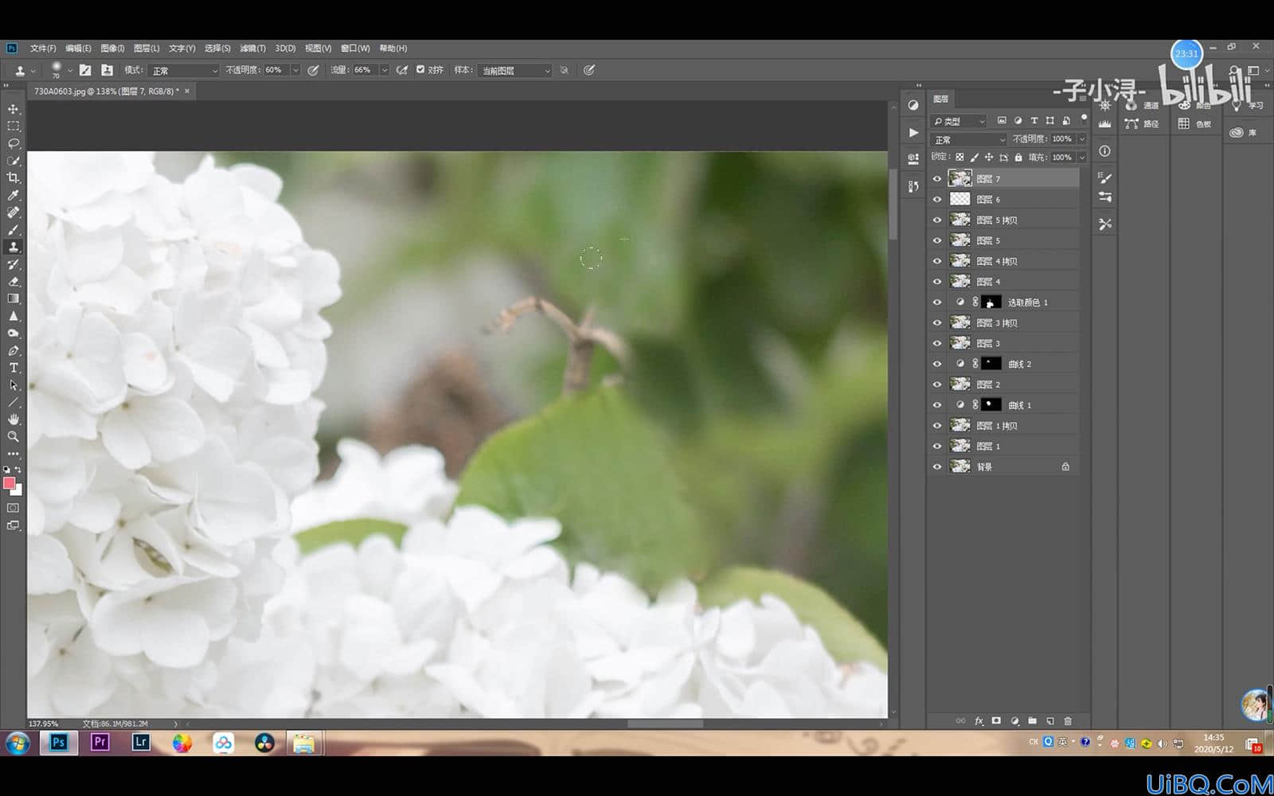Image resolution: width=1274 pixels, height=796 pixels.
Task: Select the Brush tool
Action: 14,230
